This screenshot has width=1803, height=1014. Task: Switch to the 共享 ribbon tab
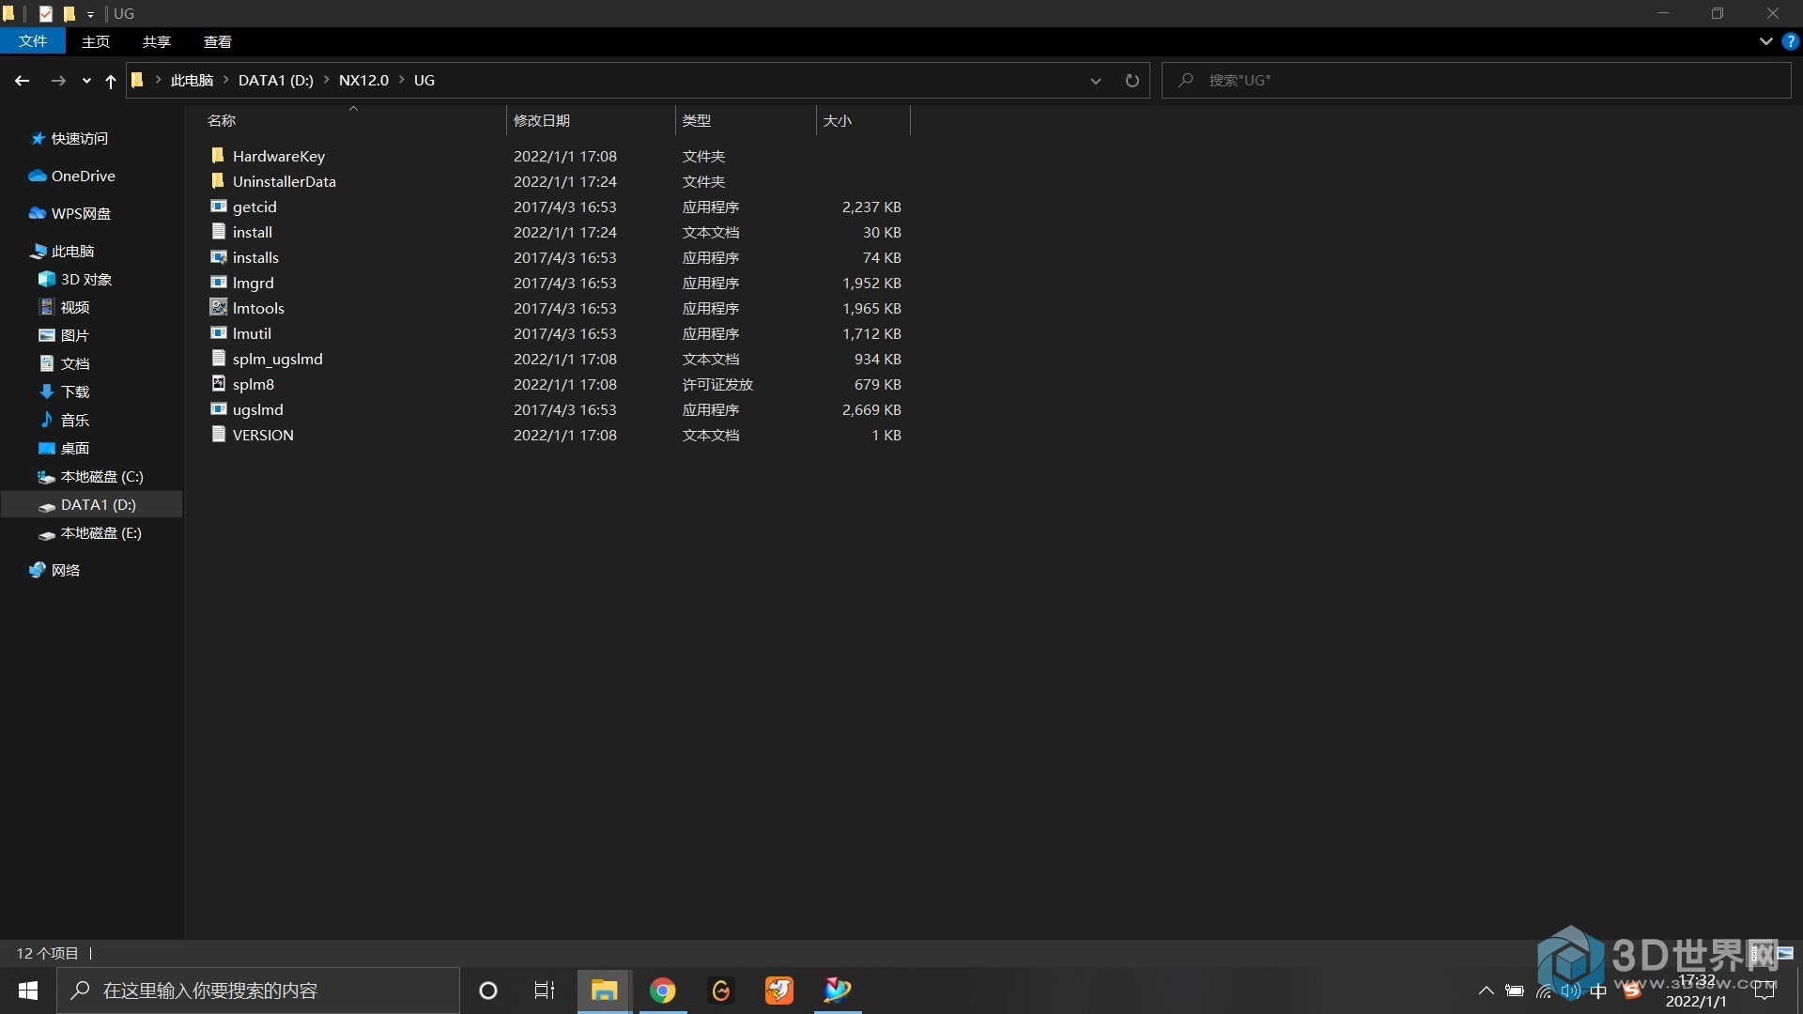pyautogui.click(x=157, y=41)
